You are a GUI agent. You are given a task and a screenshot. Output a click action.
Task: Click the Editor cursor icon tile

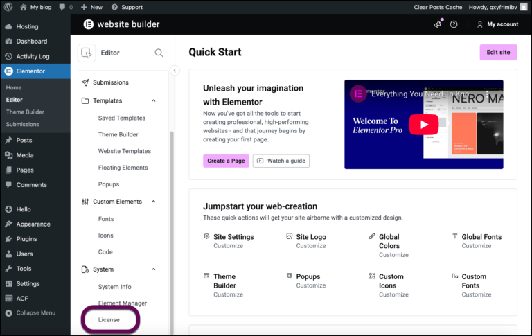pos(87,53)
